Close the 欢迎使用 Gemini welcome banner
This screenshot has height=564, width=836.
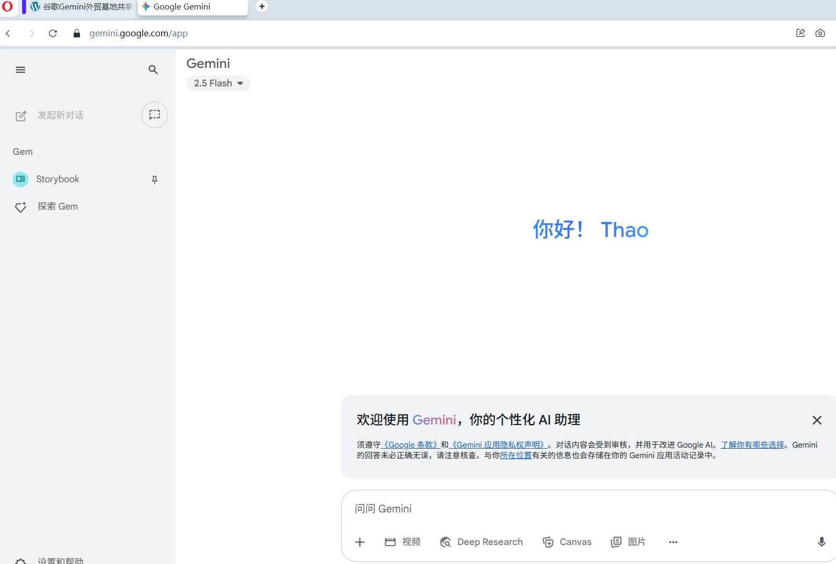817,420
